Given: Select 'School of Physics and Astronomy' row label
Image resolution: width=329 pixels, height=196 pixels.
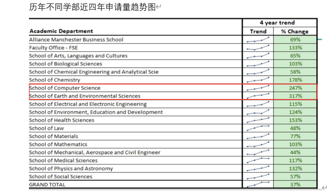Looking at the screenshot, I should tap(71, 169).
